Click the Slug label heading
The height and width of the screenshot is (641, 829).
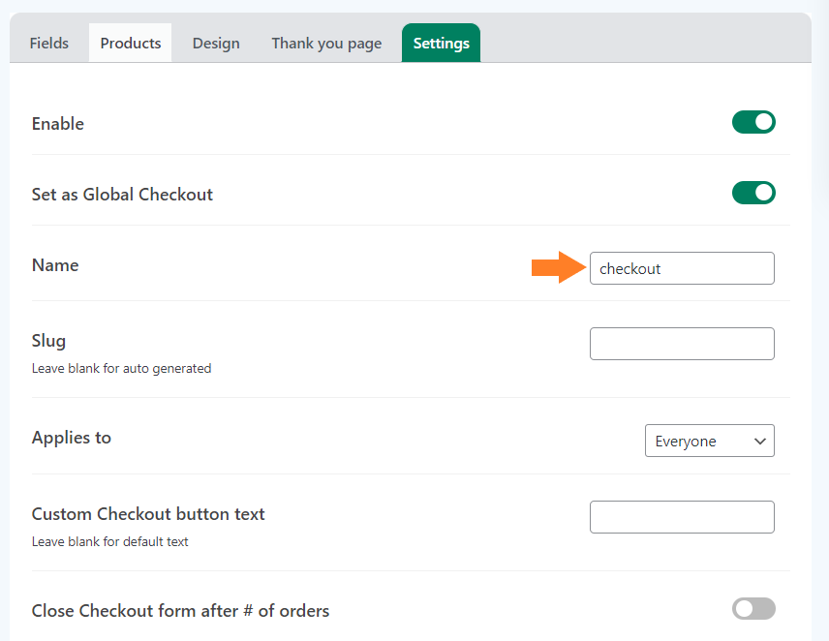tap(48, 341)
